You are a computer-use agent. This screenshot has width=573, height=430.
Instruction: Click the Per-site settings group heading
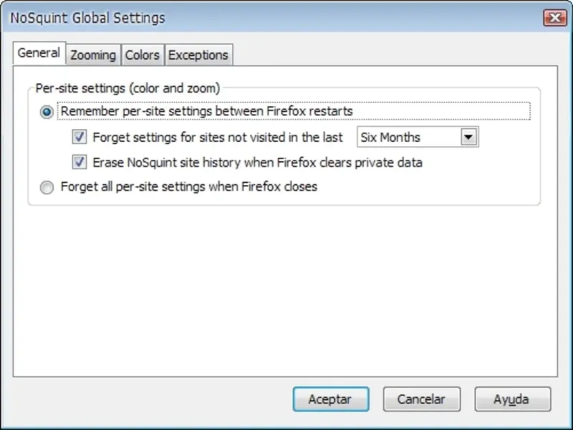pos(127,89)
